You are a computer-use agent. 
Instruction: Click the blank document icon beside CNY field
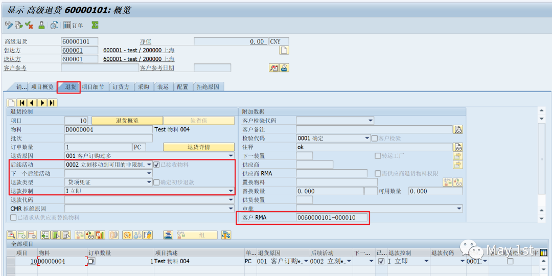284,50
